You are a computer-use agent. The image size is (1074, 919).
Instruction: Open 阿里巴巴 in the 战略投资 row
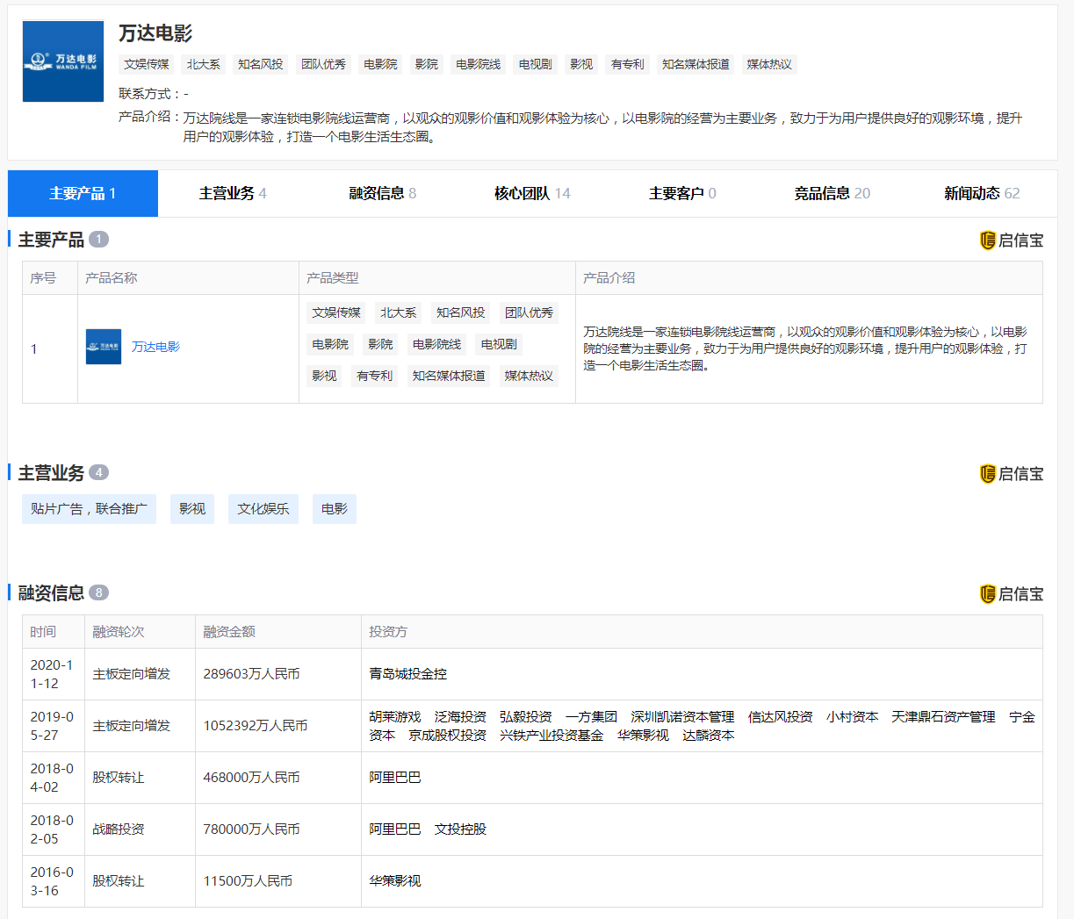tap(395, 829)
